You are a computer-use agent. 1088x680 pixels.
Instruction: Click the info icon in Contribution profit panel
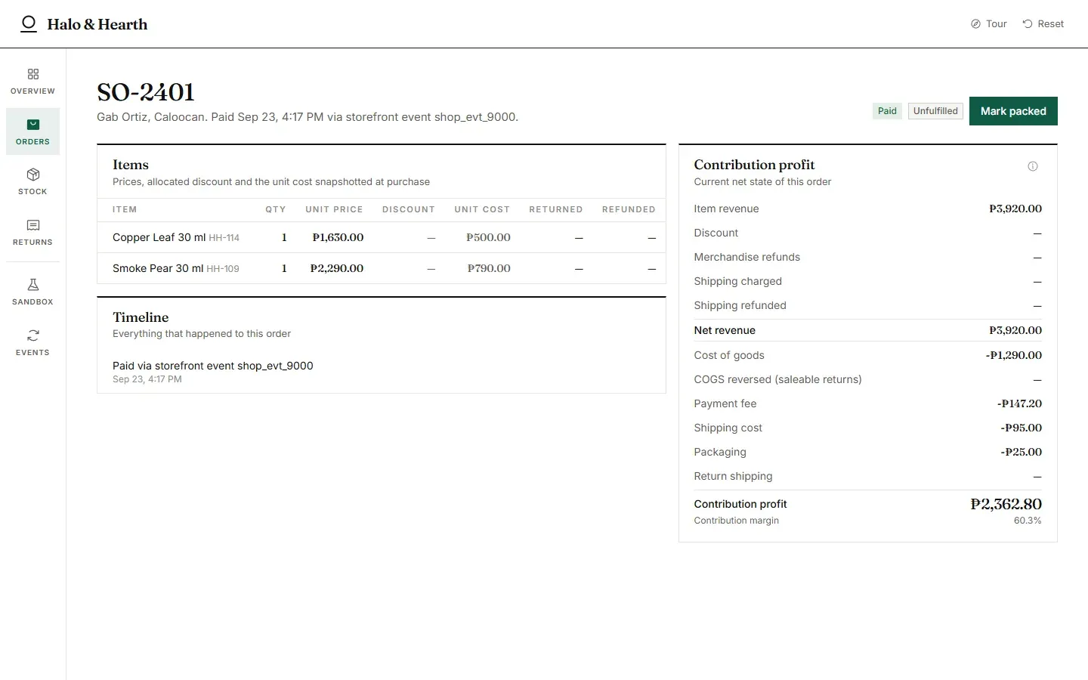[x=1033, y=166]
